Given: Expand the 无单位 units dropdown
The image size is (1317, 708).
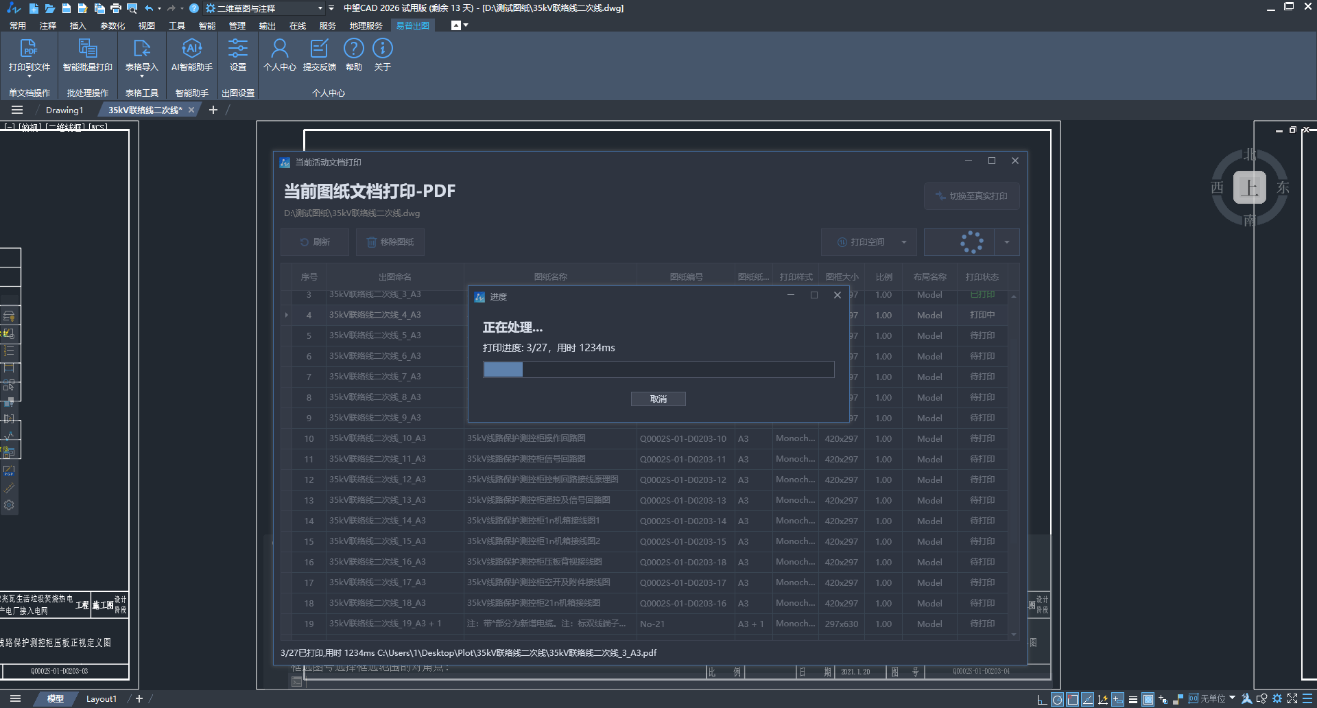Looking at the screenshot, I should coord(1233,698).
